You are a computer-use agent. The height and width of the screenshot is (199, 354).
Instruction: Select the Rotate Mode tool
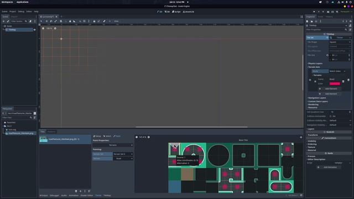point(51,21)
